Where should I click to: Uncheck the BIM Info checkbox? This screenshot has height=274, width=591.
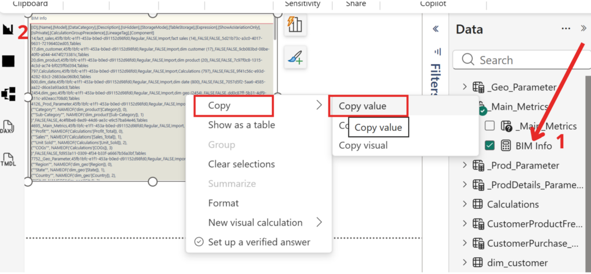(489, 145)
